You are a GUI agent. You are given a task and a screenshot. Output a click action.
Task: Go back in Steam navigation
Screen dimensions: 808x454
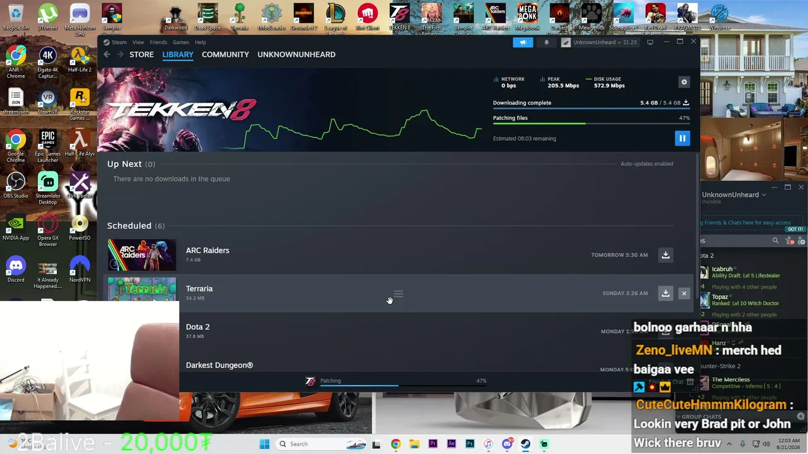click(107, 54)
